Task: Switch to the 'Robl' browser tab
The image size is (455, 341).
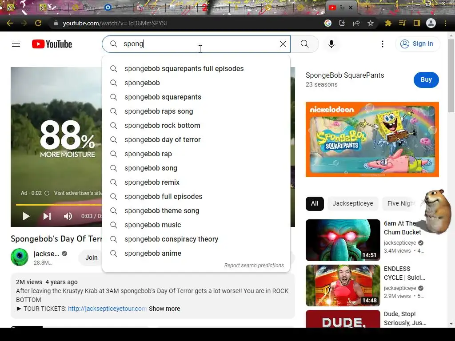Action: point(182,8)
